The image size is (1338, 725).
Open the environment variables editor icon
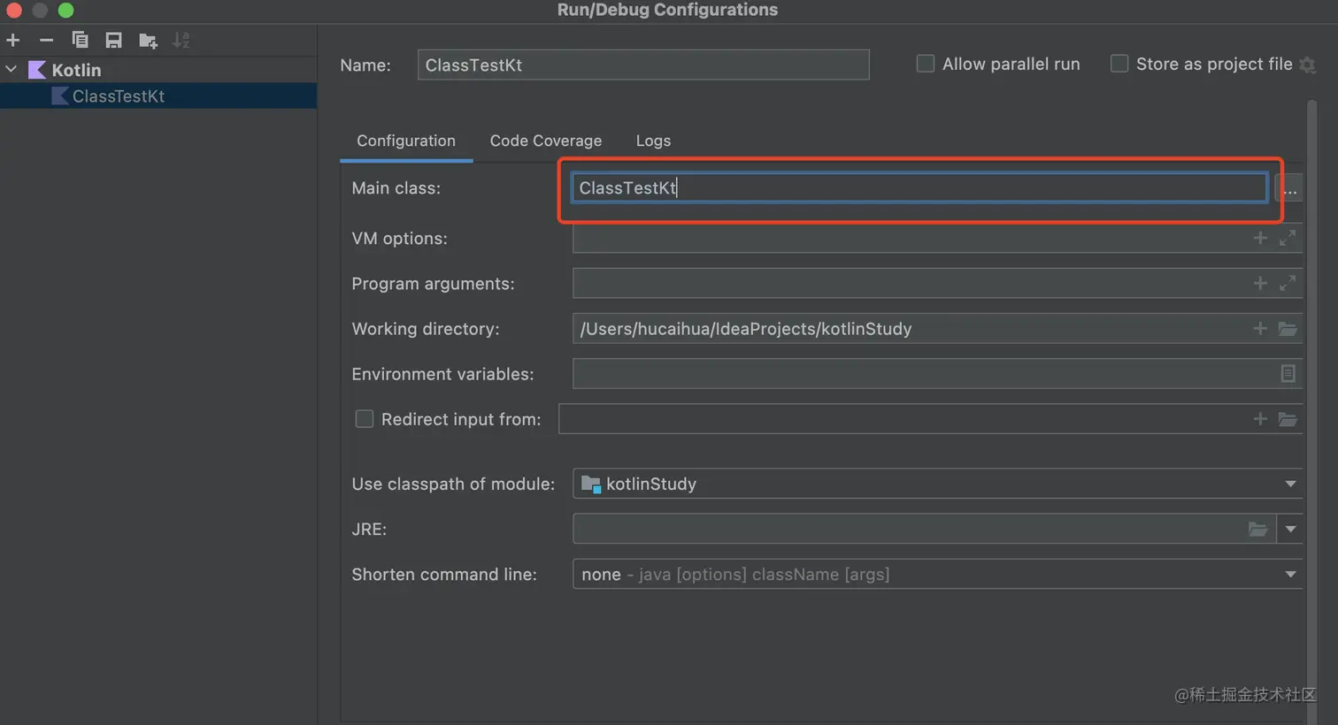coord(1288,374)
